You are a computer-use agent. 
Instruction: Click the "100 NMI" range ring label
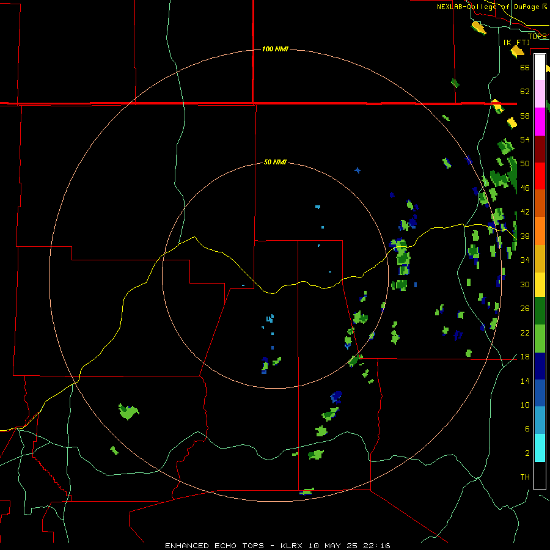pos(275,49)
